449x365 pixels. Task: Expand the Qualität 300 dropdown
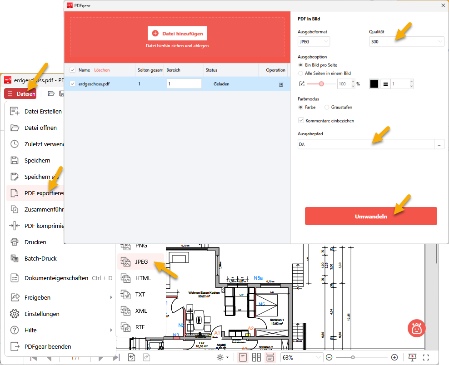406,42
